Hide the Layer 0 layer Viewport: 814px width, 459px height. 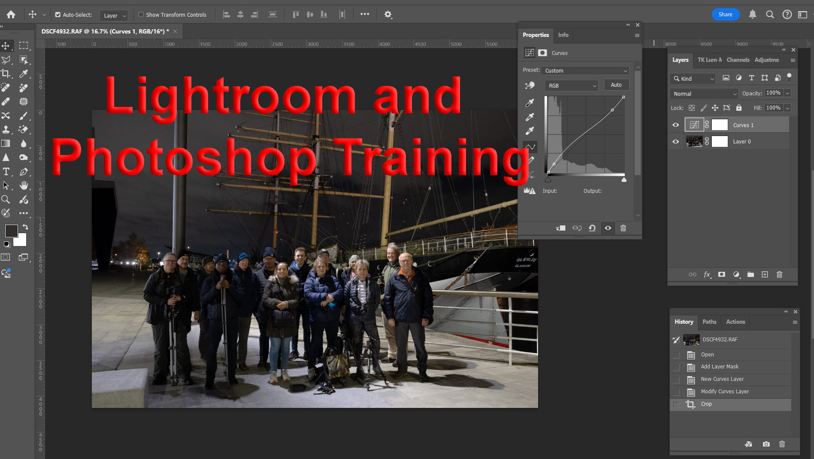[x=676, y=141]
